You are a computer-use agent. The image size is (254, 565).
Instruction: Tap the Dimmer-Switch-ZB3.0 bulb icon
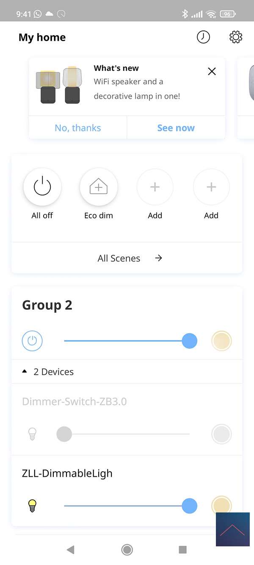pyautogui.click(x=32, y=434)
